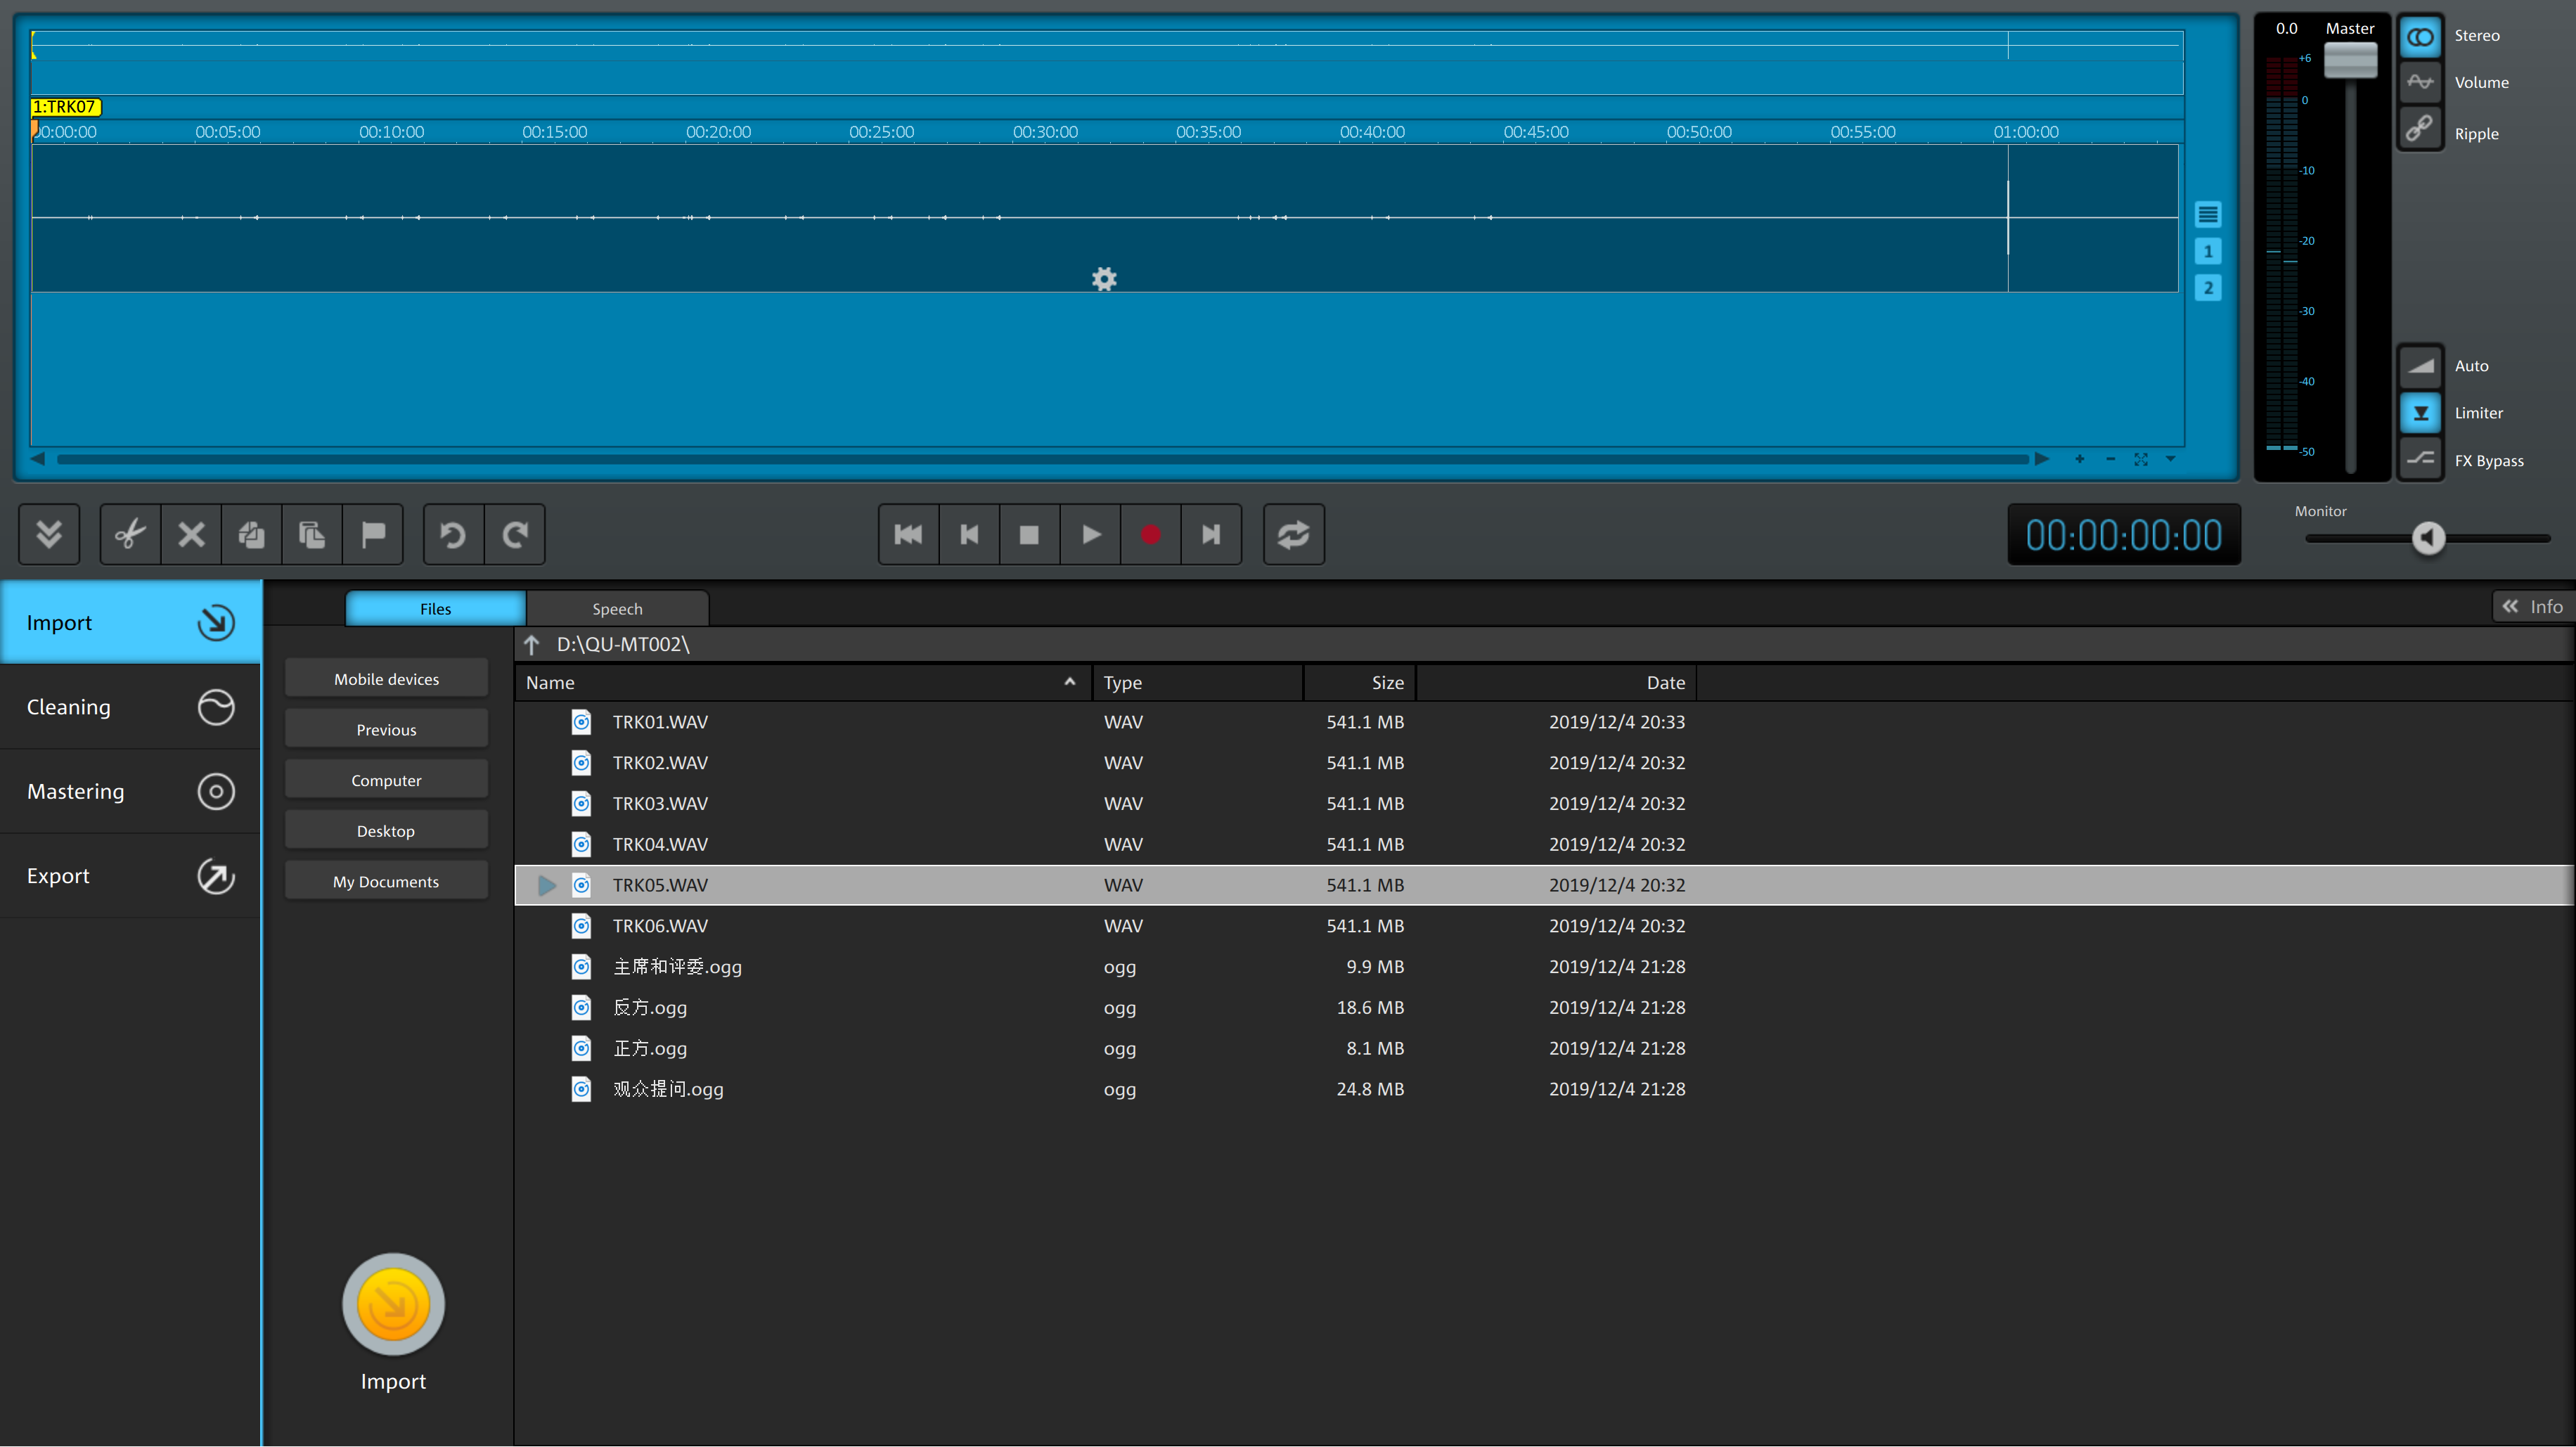2576x1447 pixels.
Task: Open zoom options dropdown arrow under timeline
Action: pos(2171,459)
